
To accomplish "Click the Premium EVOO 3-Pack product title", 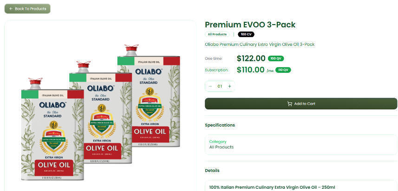I will [250, 25].
